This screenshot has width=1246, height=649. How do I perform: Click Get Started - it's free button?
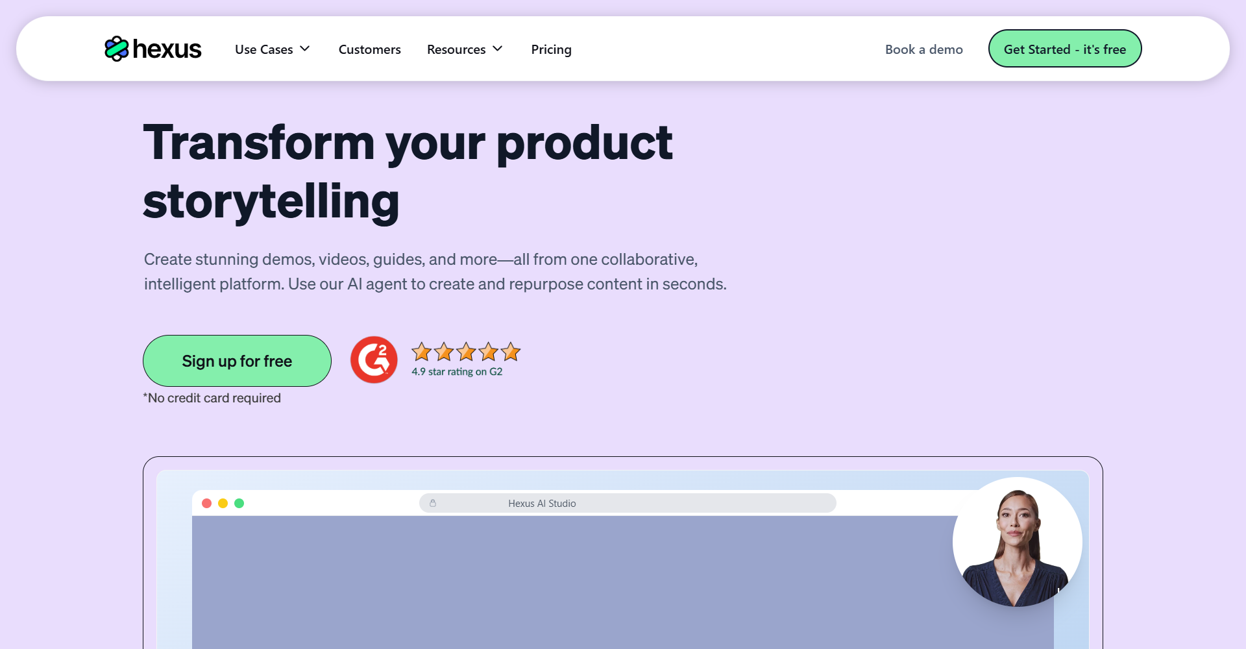(x=1065, y=49)
